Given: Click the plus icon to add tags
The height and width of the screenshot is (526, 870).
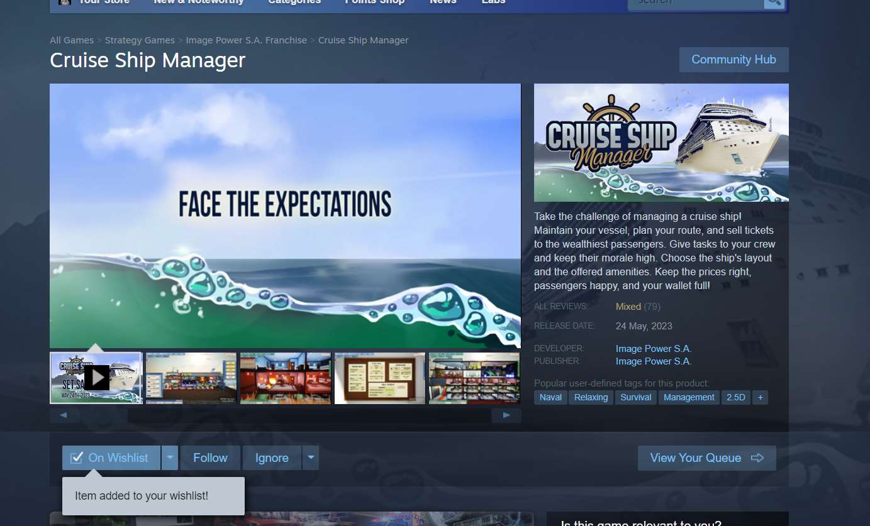Looking at the screenshot, I should (x=760, y=397).
